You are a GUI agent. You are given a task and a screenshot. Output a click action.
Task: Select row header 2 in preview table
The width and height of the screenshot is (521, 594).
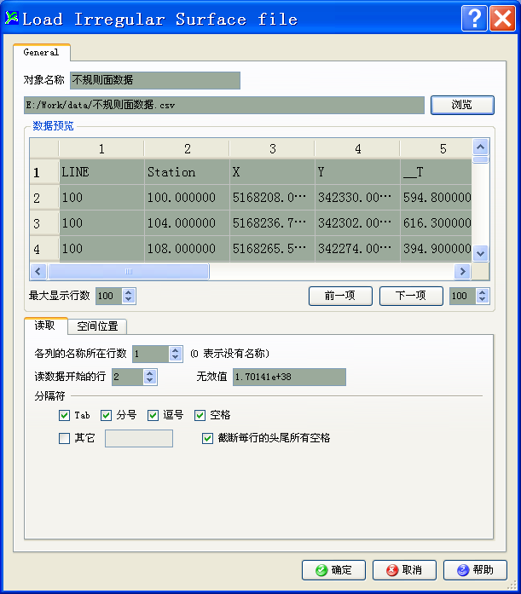click(x=44, y=198)
